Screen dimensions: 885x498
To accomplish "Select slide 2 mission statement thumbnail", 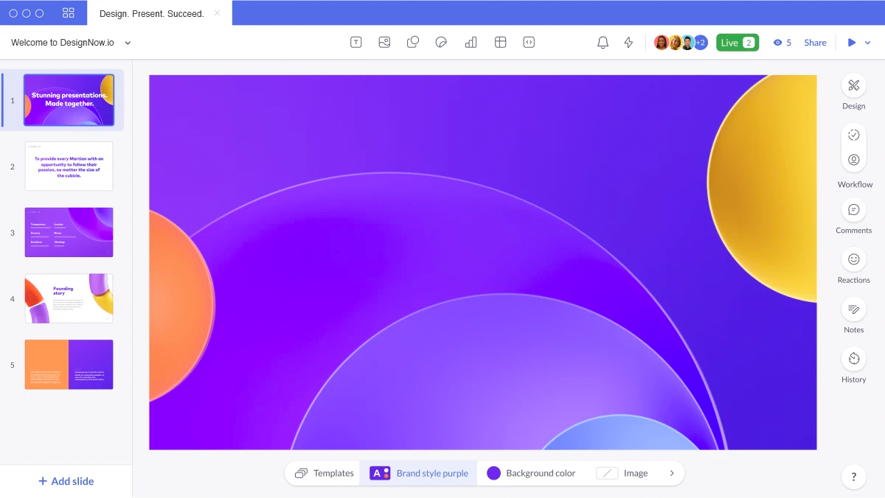I will 69,166.
